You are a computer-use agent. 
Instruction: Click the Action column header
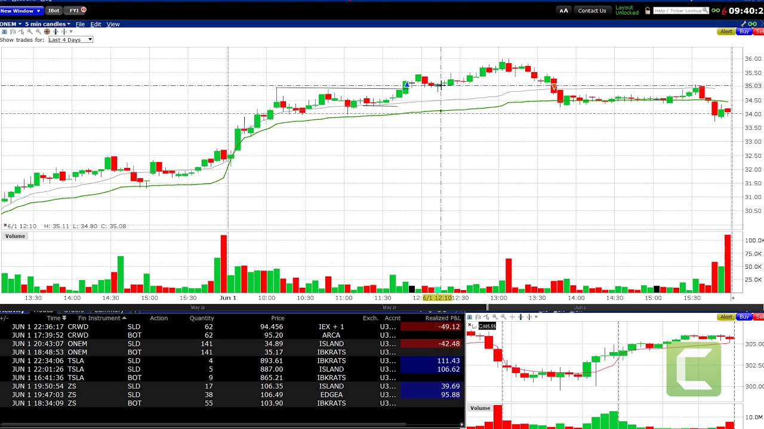pyautogui.click(x=159, y=318)
